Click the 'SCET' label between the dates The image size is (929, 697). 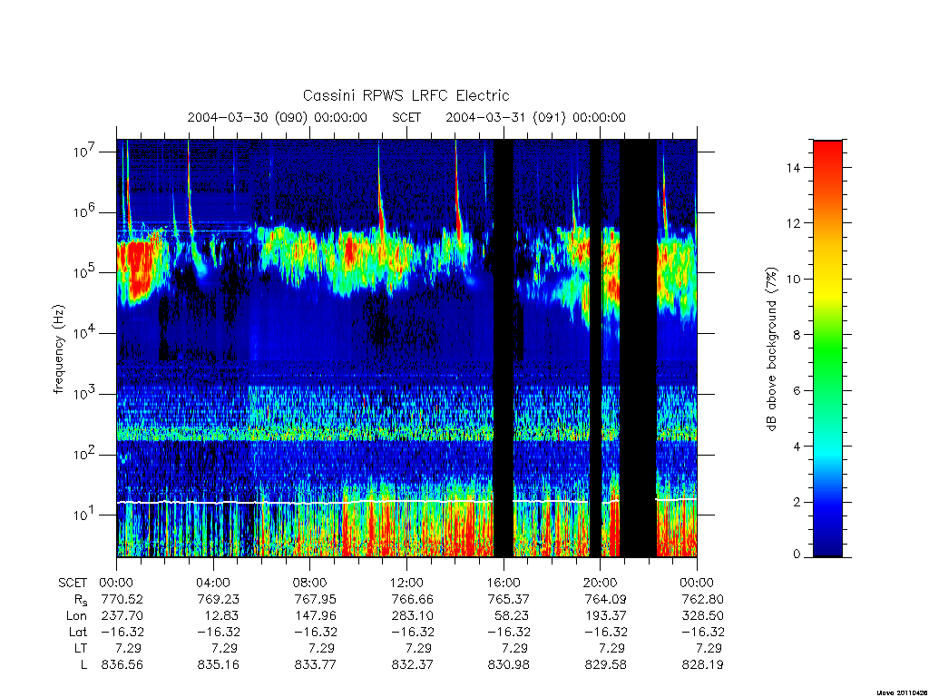coord(406,117)
